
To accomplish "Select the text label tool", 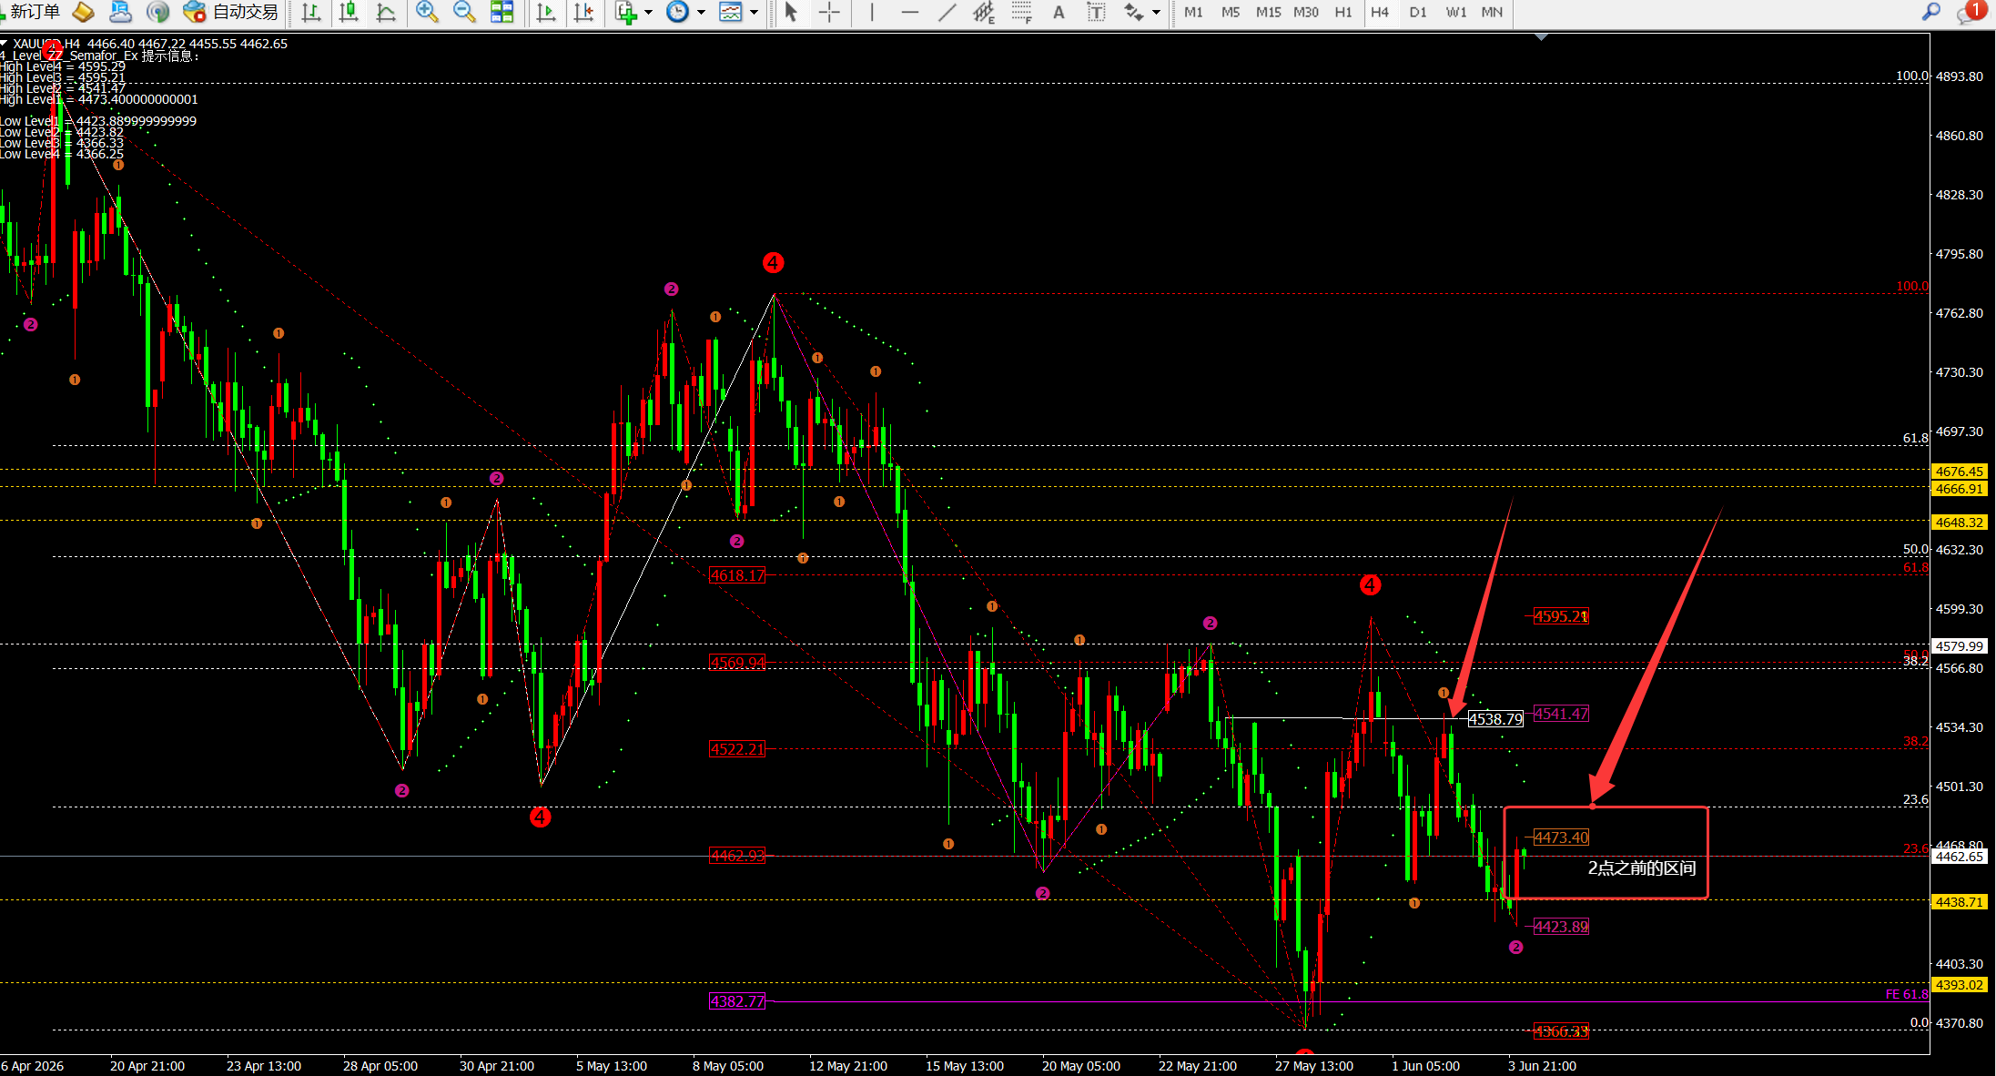I will tap(1096, 12).
